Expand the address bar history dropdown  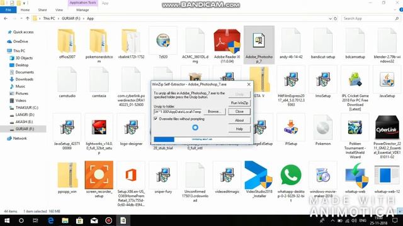[x=330, y=18]
